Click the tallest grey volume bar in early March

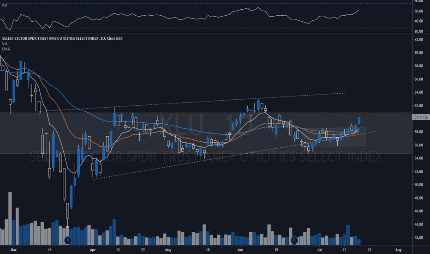10,218
